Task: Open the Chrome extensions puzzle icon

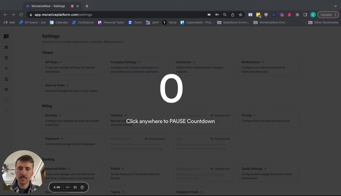Action: click(x=297, y=15)
